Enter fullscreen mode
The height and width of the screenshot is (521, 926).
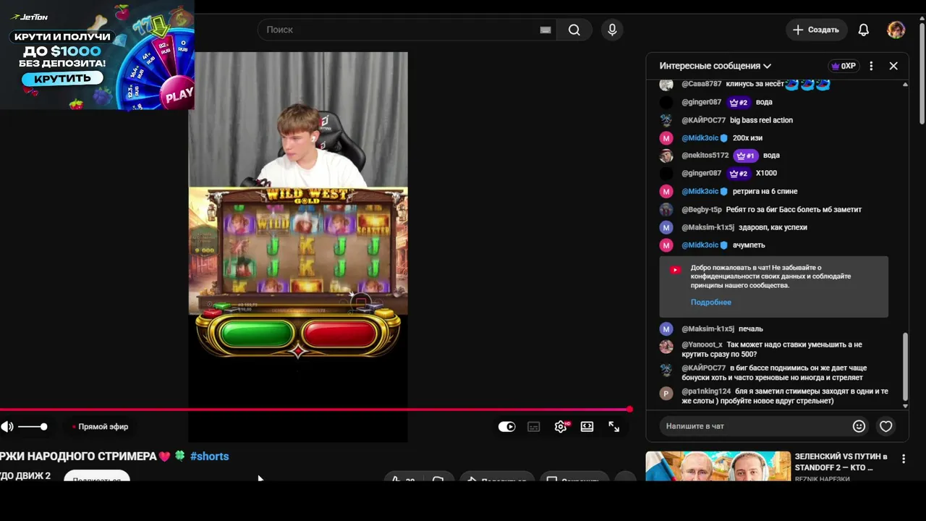(x=614, y=427)
